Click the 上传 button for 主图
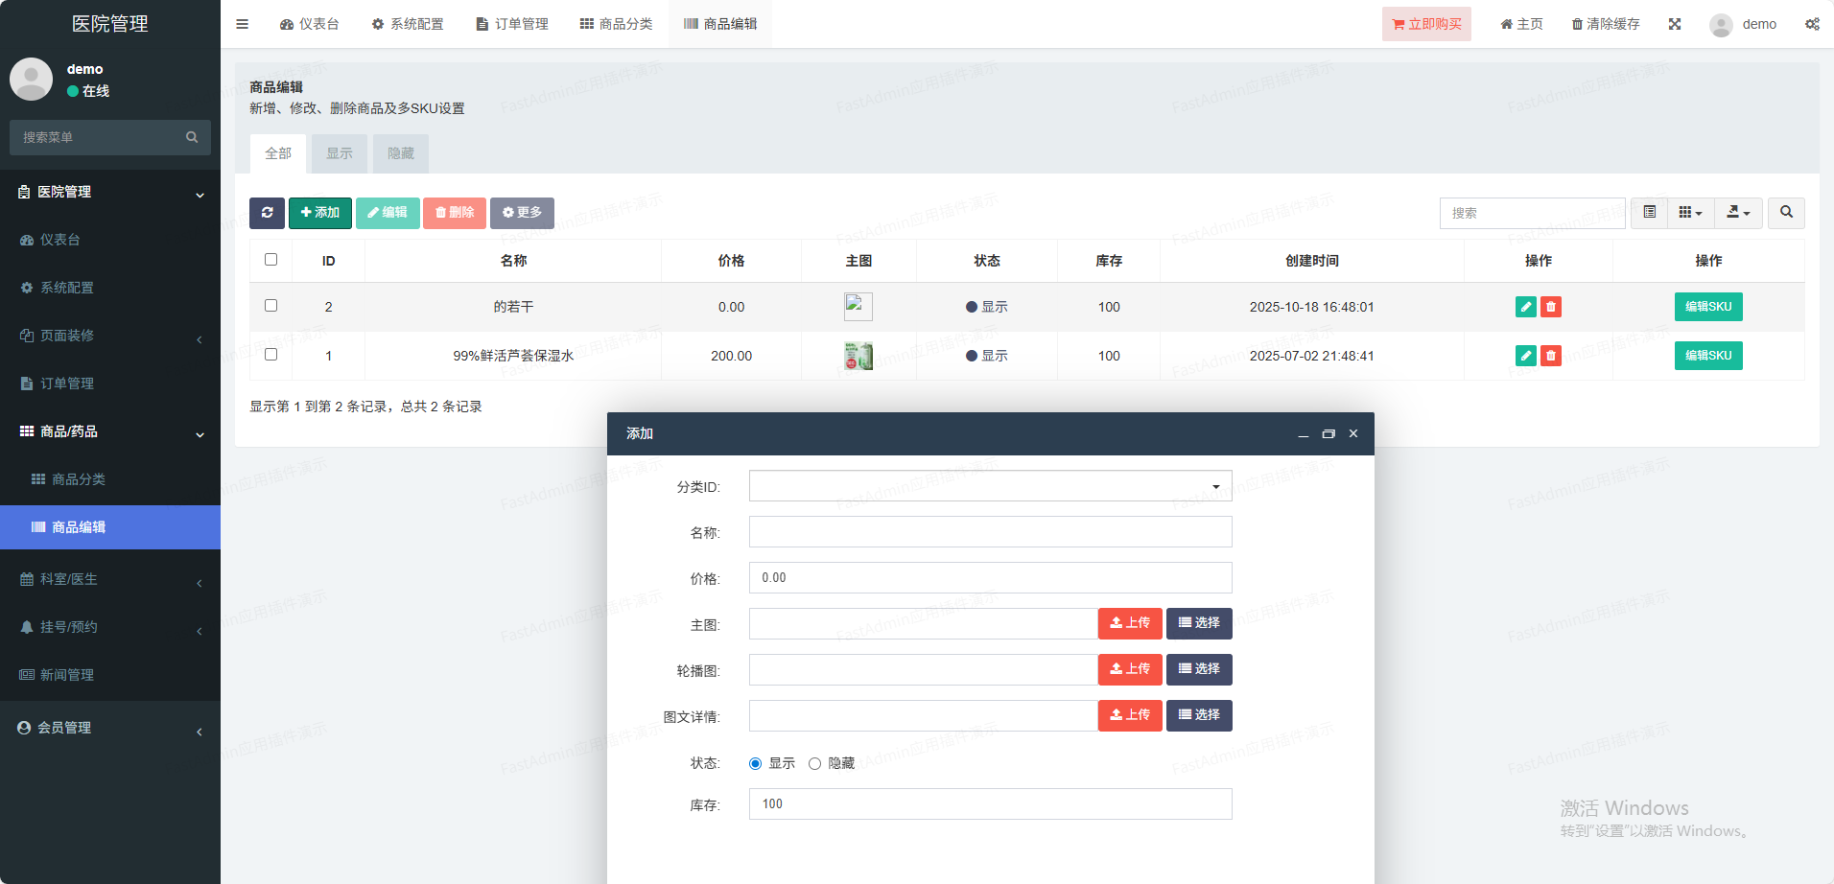 1130,623
